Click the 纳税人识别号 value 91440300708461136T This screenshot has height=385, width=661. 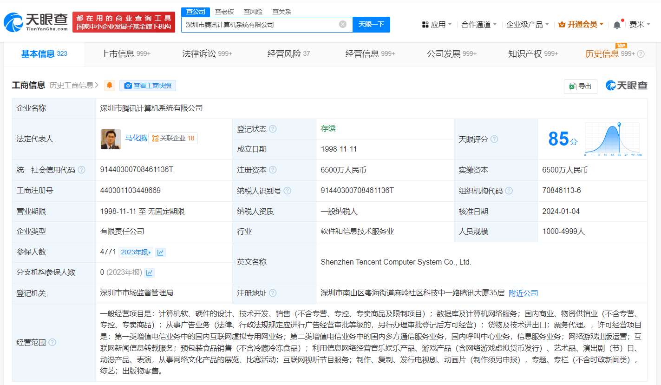click(x=357, y=191)
